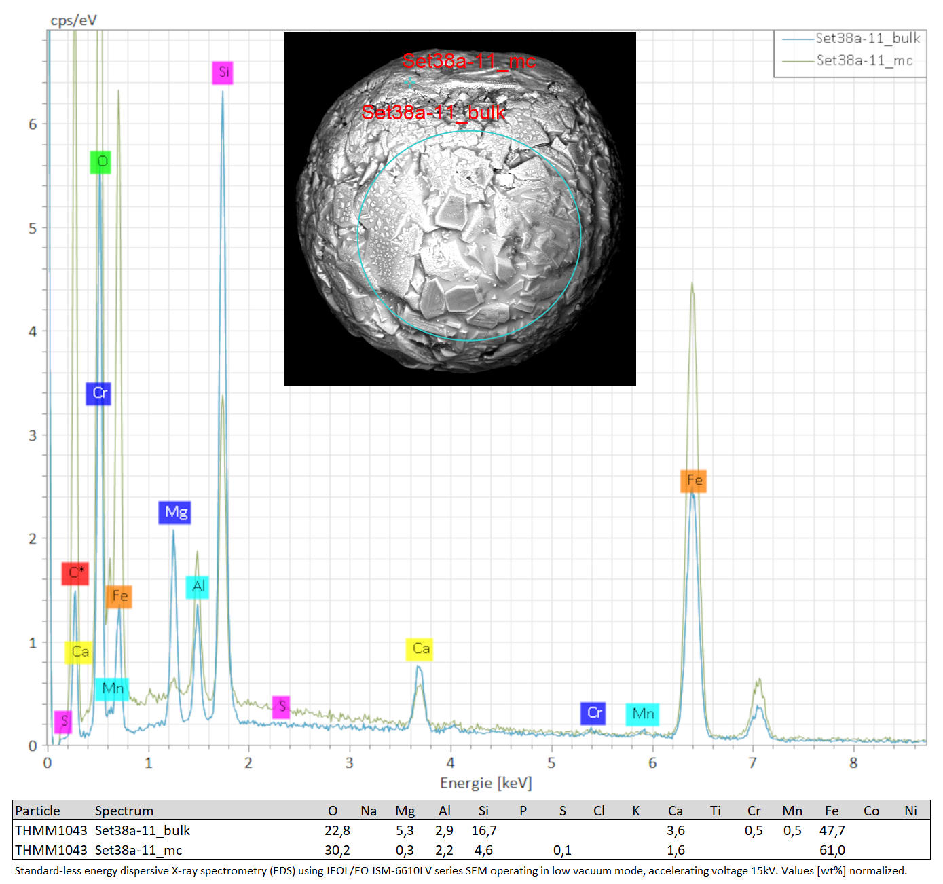Select the green O peak label

click(x=100, y=162)
